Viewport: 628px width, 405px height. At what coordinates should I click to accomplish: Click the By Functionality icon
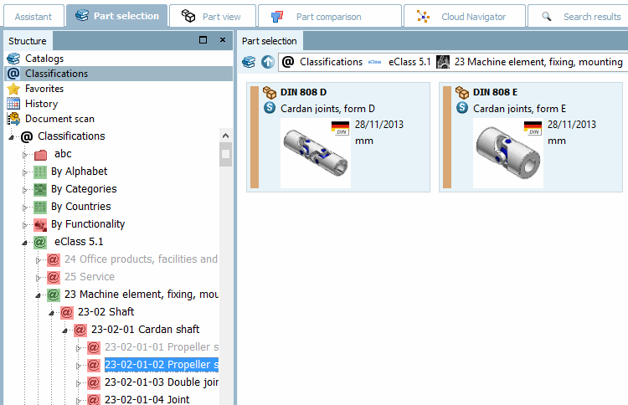coord(40,225)
